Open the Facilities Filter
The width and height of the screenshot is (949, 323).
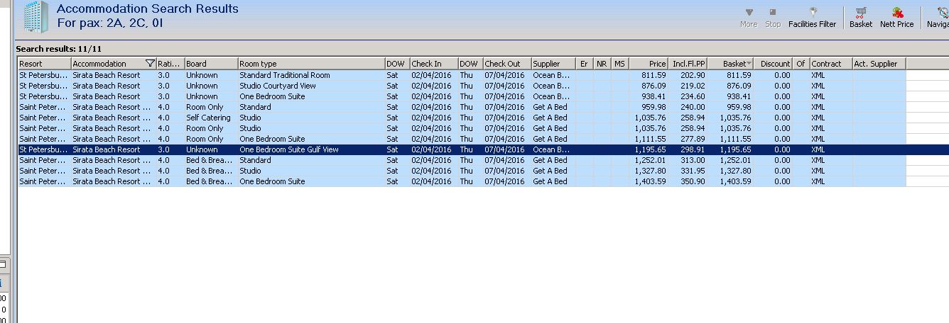[x=813, y=18]
